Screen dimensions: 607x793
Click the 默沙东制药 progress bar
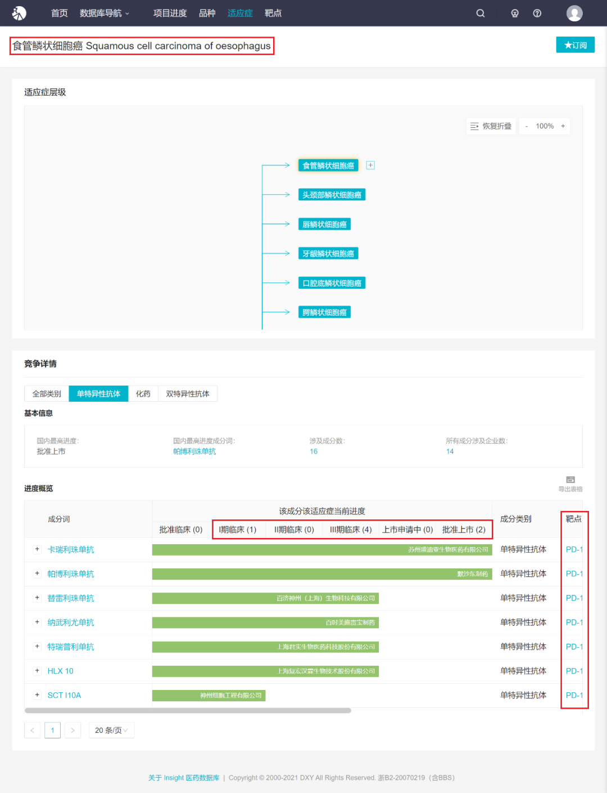tap(322, 574)
